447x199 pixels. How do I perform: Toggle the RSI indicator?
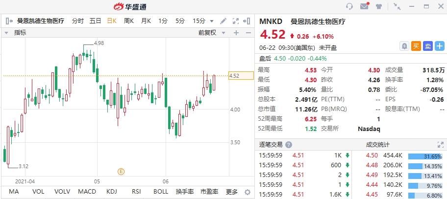point(137,192)
